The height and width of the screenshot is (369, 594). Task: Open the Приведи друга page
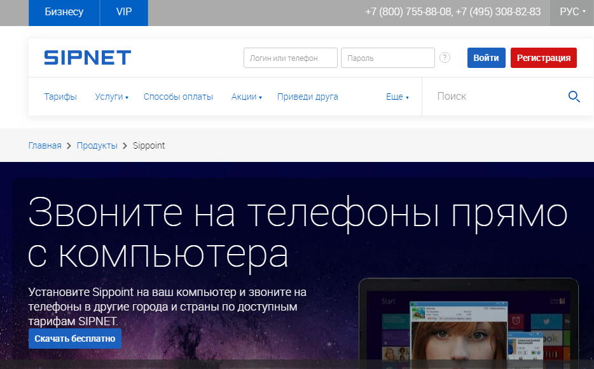[308, 97]
